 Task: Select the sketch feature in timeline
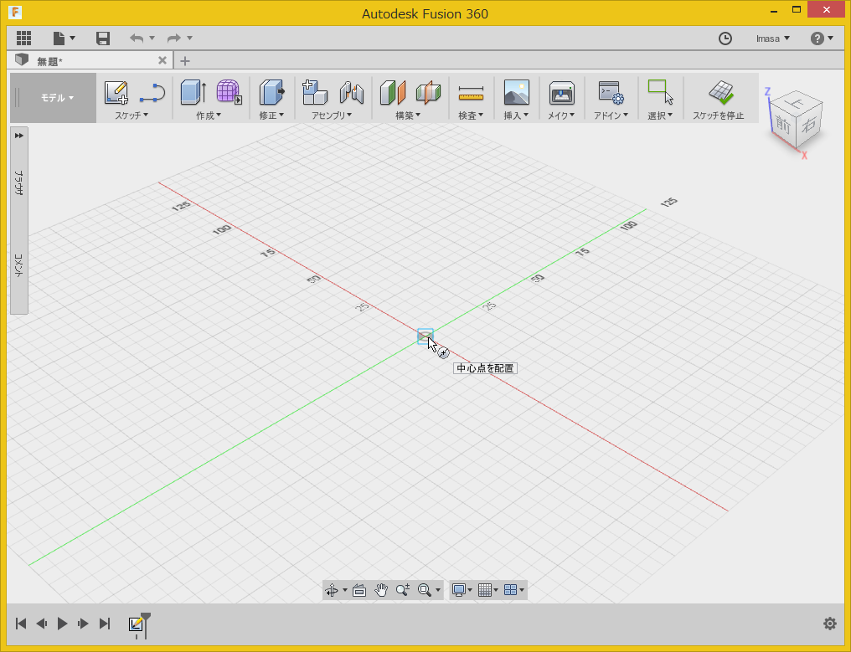pos(136,624)
